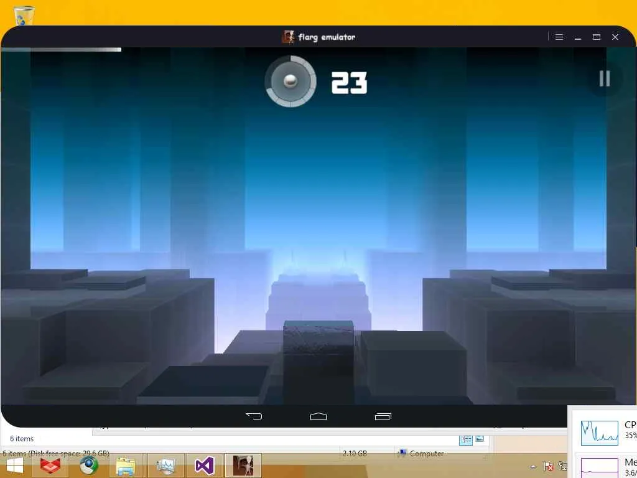Launch Chrome from the taskbar
The image size is (637, 478).
click(x=89, y=466)
